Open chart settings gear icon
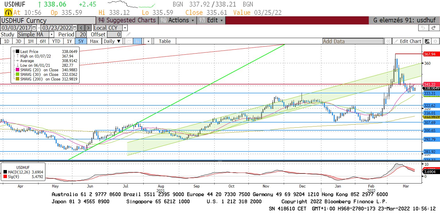Image resolution: width=440 pixels, height=217 pixels. point(435,41)
